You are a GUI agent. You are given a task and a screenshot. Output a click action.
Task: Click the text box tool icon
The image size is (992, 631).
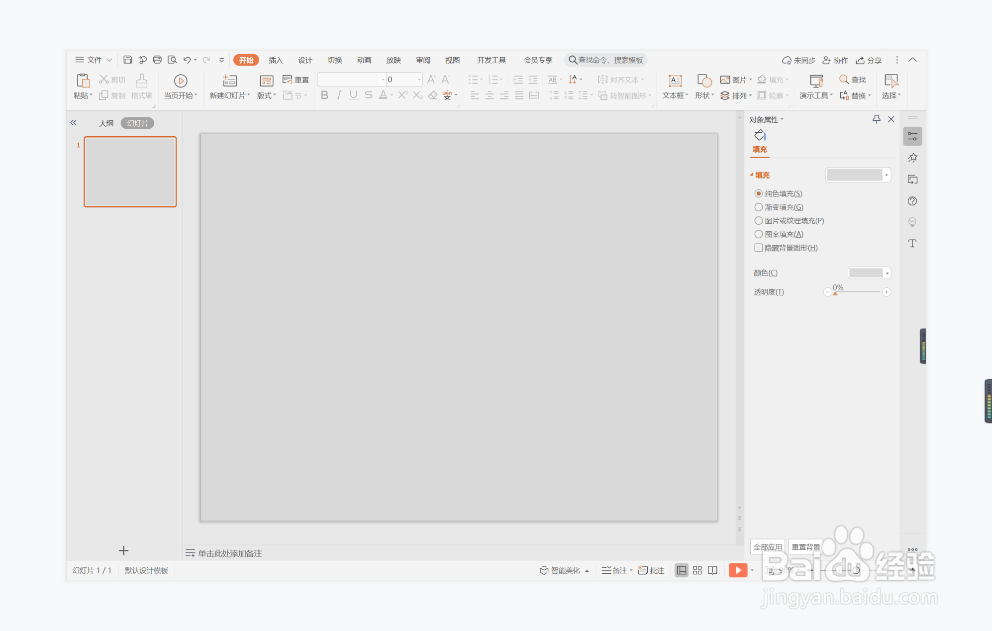pos(675,81)
